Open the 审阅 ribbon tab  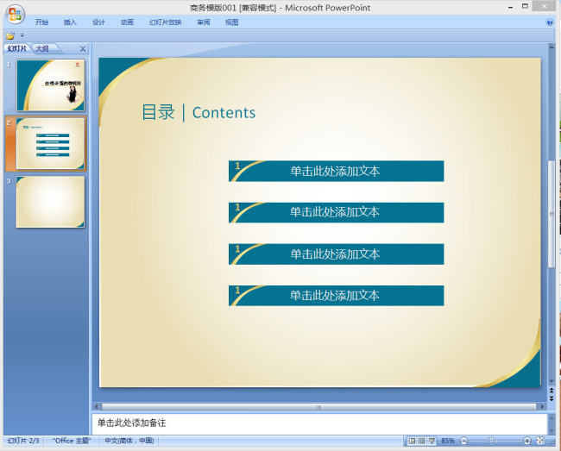click(x=204, y=22)
